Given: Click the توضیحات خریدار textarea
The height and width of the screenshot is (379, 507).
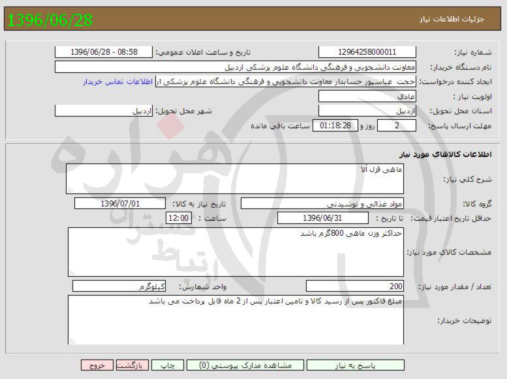Looking at the screenshot, I should tap(236, 320).
